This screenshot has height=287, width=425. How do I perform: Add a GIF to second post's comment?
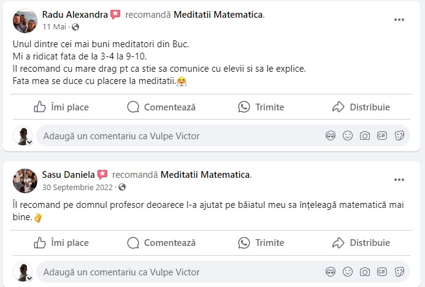[x=382, y=271]
